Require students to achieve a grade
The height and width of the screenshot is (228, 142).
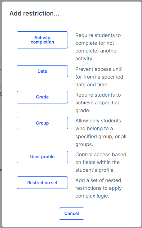(42, 97)
